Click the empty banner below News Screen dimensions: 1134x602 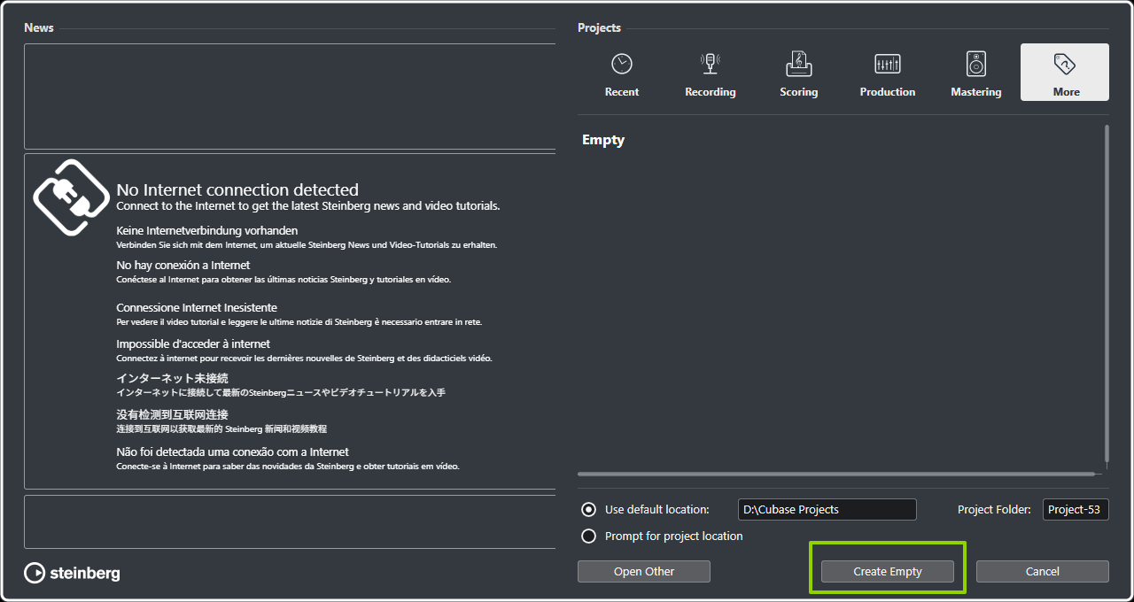[x=290, y=96]
